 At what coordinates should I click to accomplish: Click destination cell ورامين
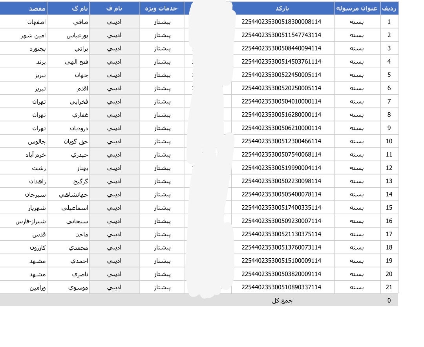coord(38,287)
